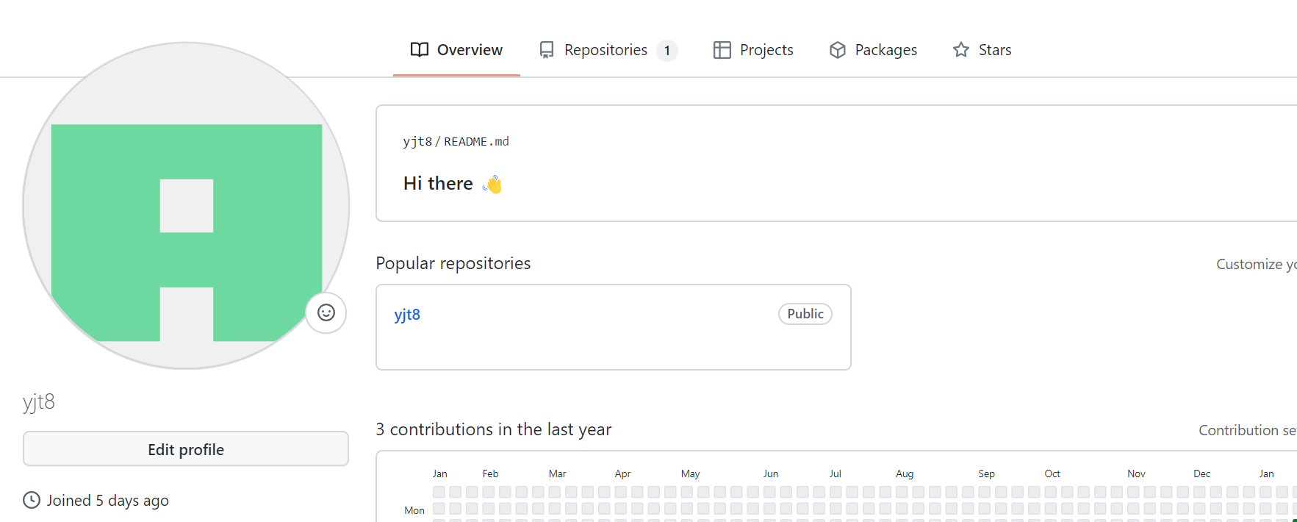Open the Packages tab
This screenshot has height=522, width=1297.
tap(885, 50)
